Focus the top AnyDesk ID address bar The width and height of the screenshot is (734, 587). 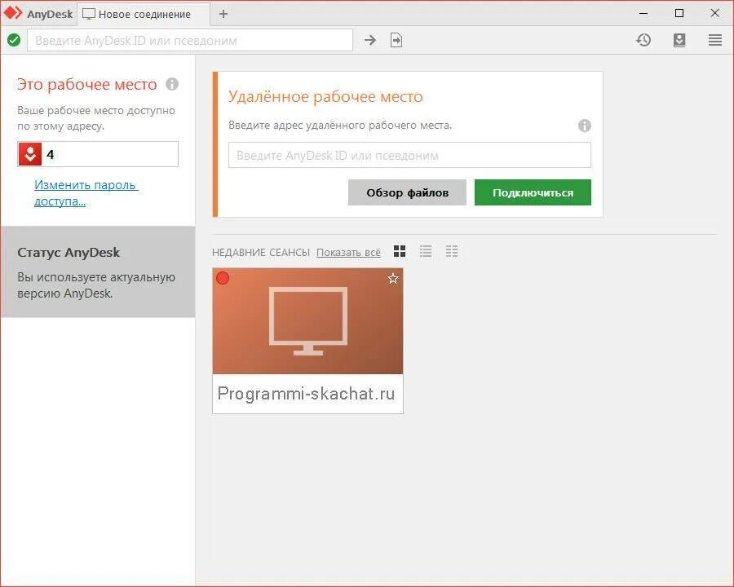click(190, 40)
